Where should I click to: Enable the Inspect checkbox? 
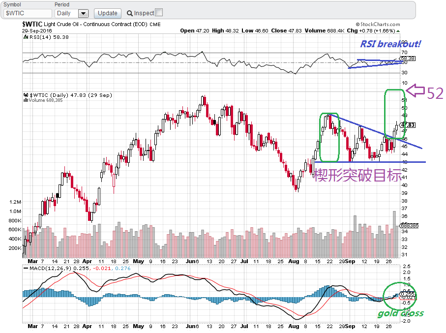coord(159,13)
